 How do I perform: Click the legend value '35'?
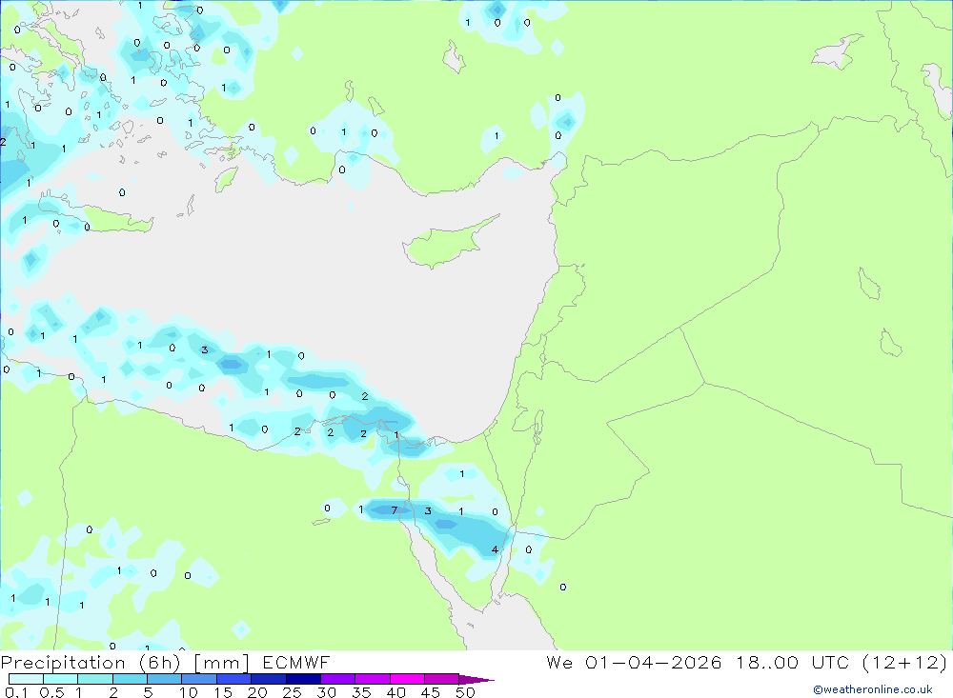361,692
